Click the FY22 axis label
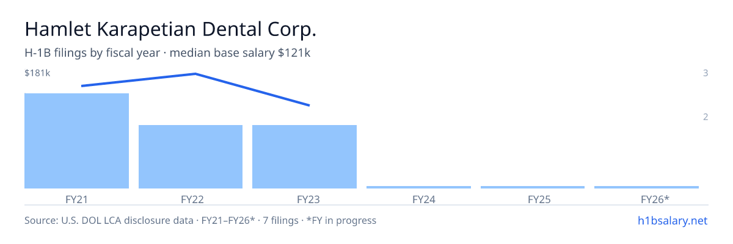 click(x=192, y=199)
